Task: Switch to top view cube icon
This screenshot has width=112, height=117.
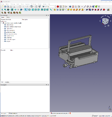Action: click(x=36, y=10)
